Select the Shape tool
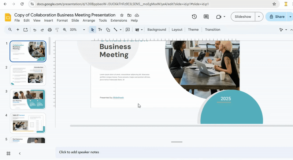 click(108, 30)
